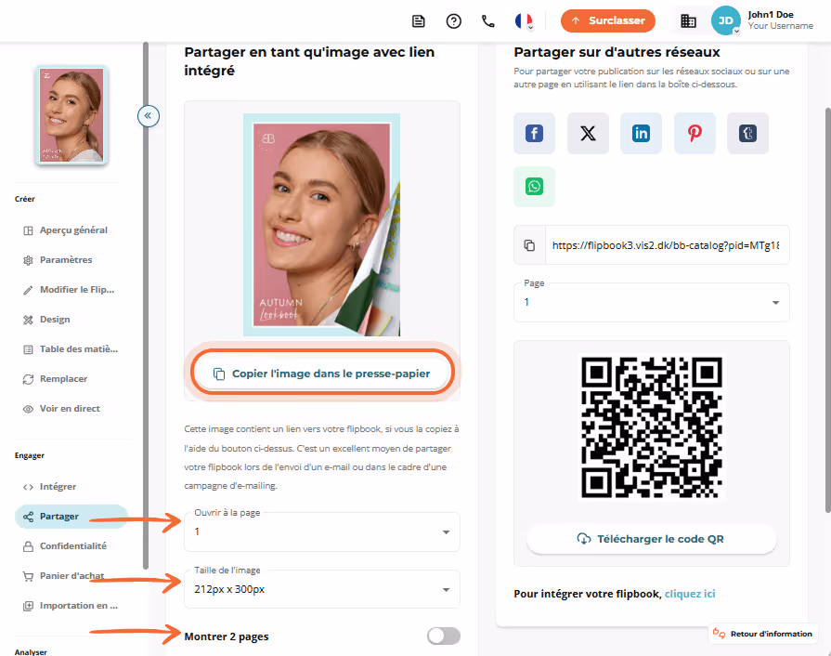831x656 pixels.
Task: Click Aperçu général layout icon
Action: [28, 230]
